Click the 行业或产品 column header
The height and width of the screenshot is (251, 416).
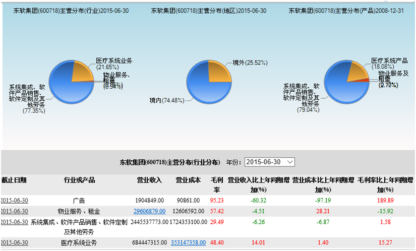[x=80, y=180]
